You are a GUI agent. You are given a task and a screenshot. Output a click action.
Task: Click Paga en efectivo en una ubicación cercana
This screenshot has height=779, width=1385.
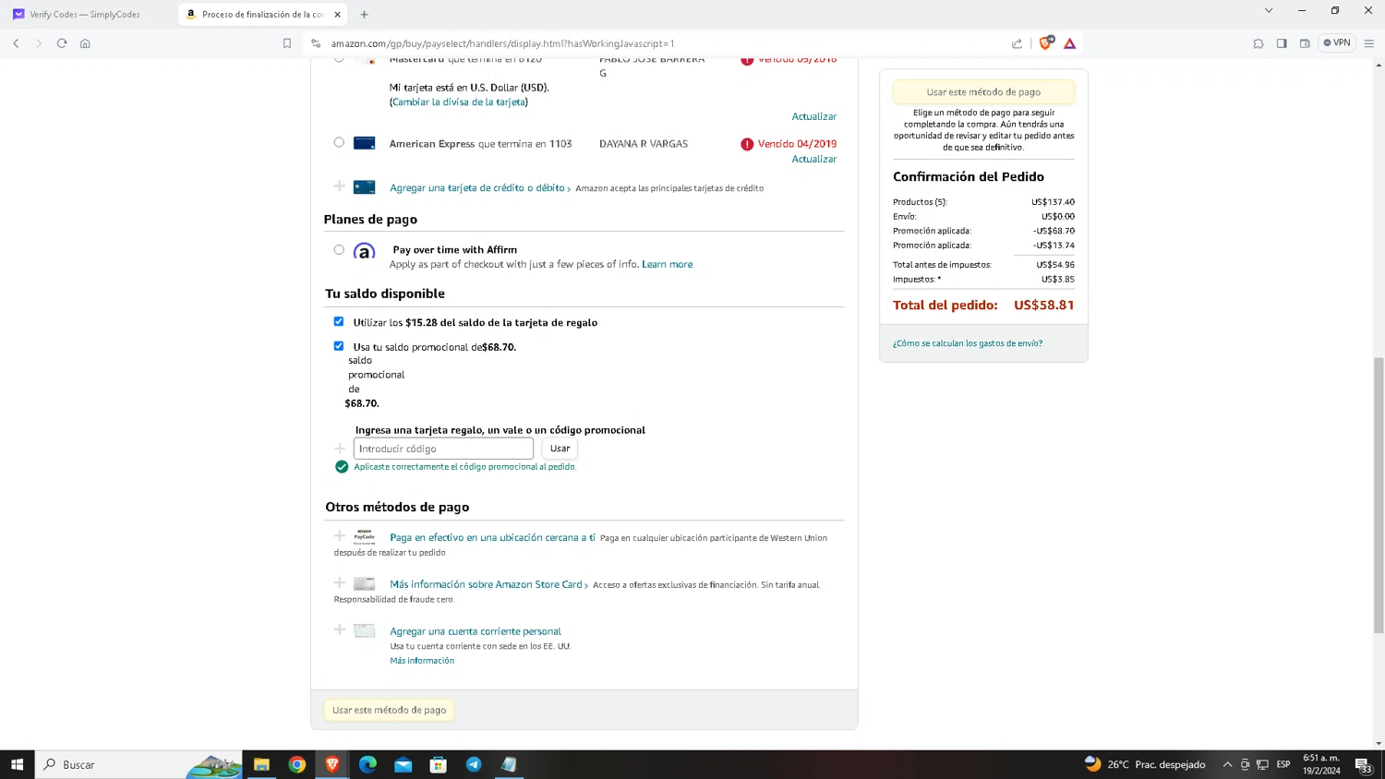(492, 537)
